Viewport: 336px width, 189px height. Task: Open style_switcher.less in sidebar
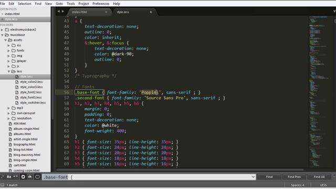[x=33, y=103]
